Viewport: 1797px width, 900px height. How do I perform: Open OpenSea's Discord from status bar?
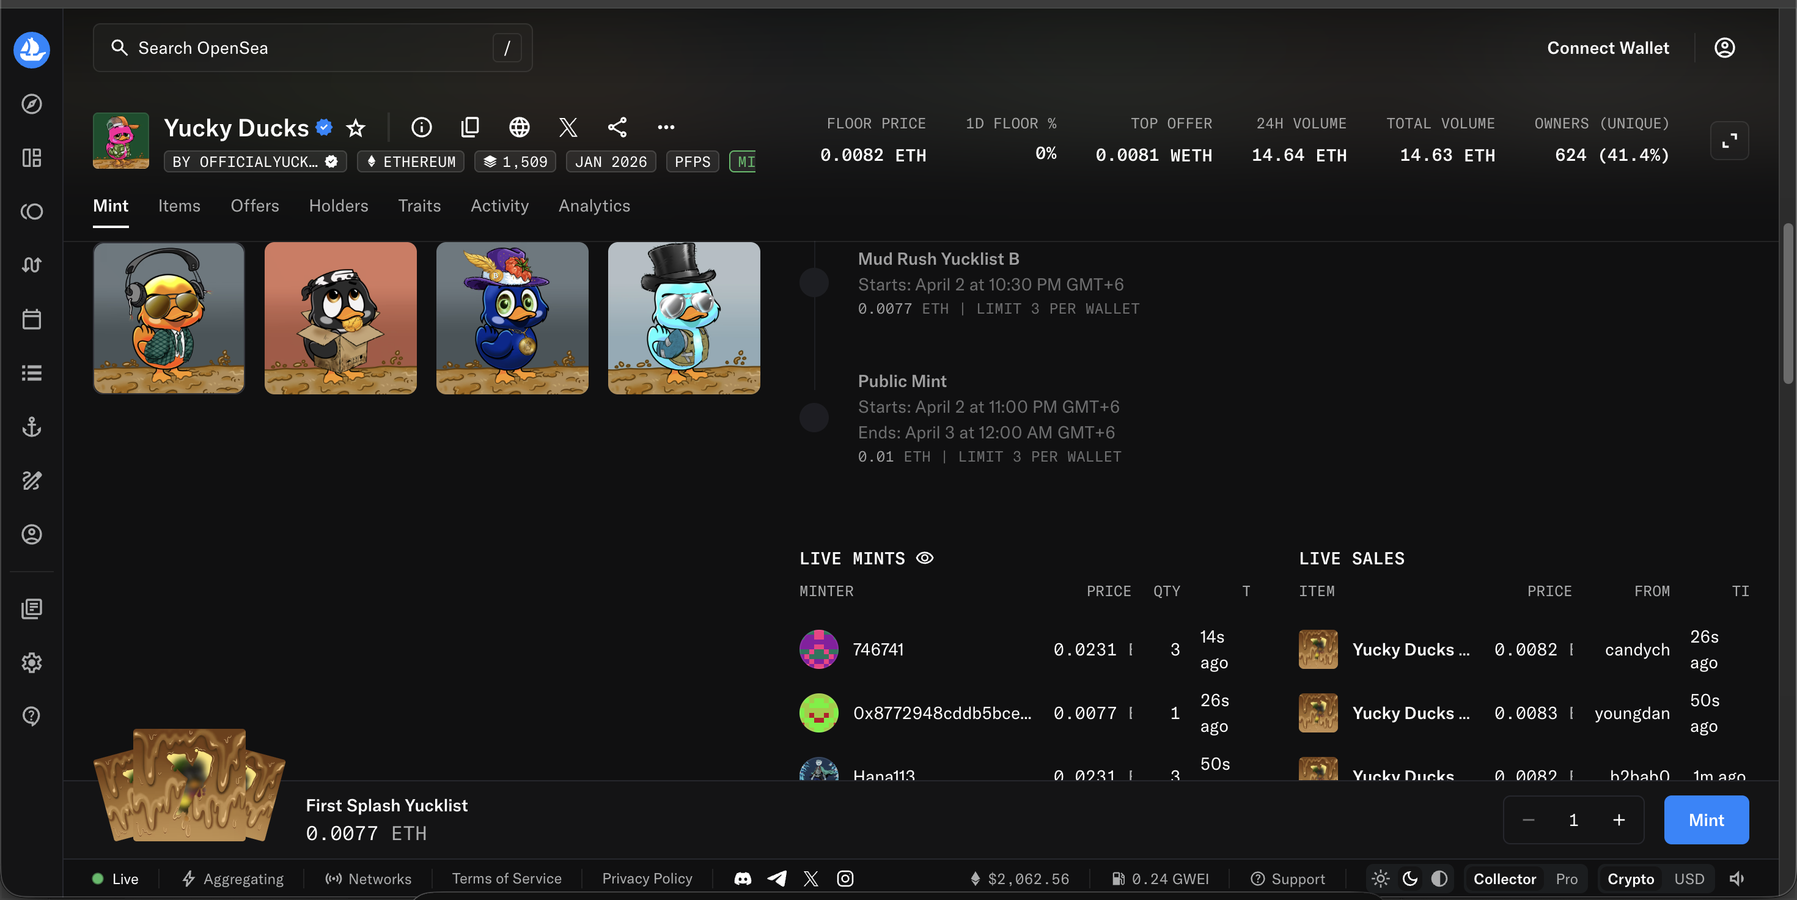tap(742, 879)
